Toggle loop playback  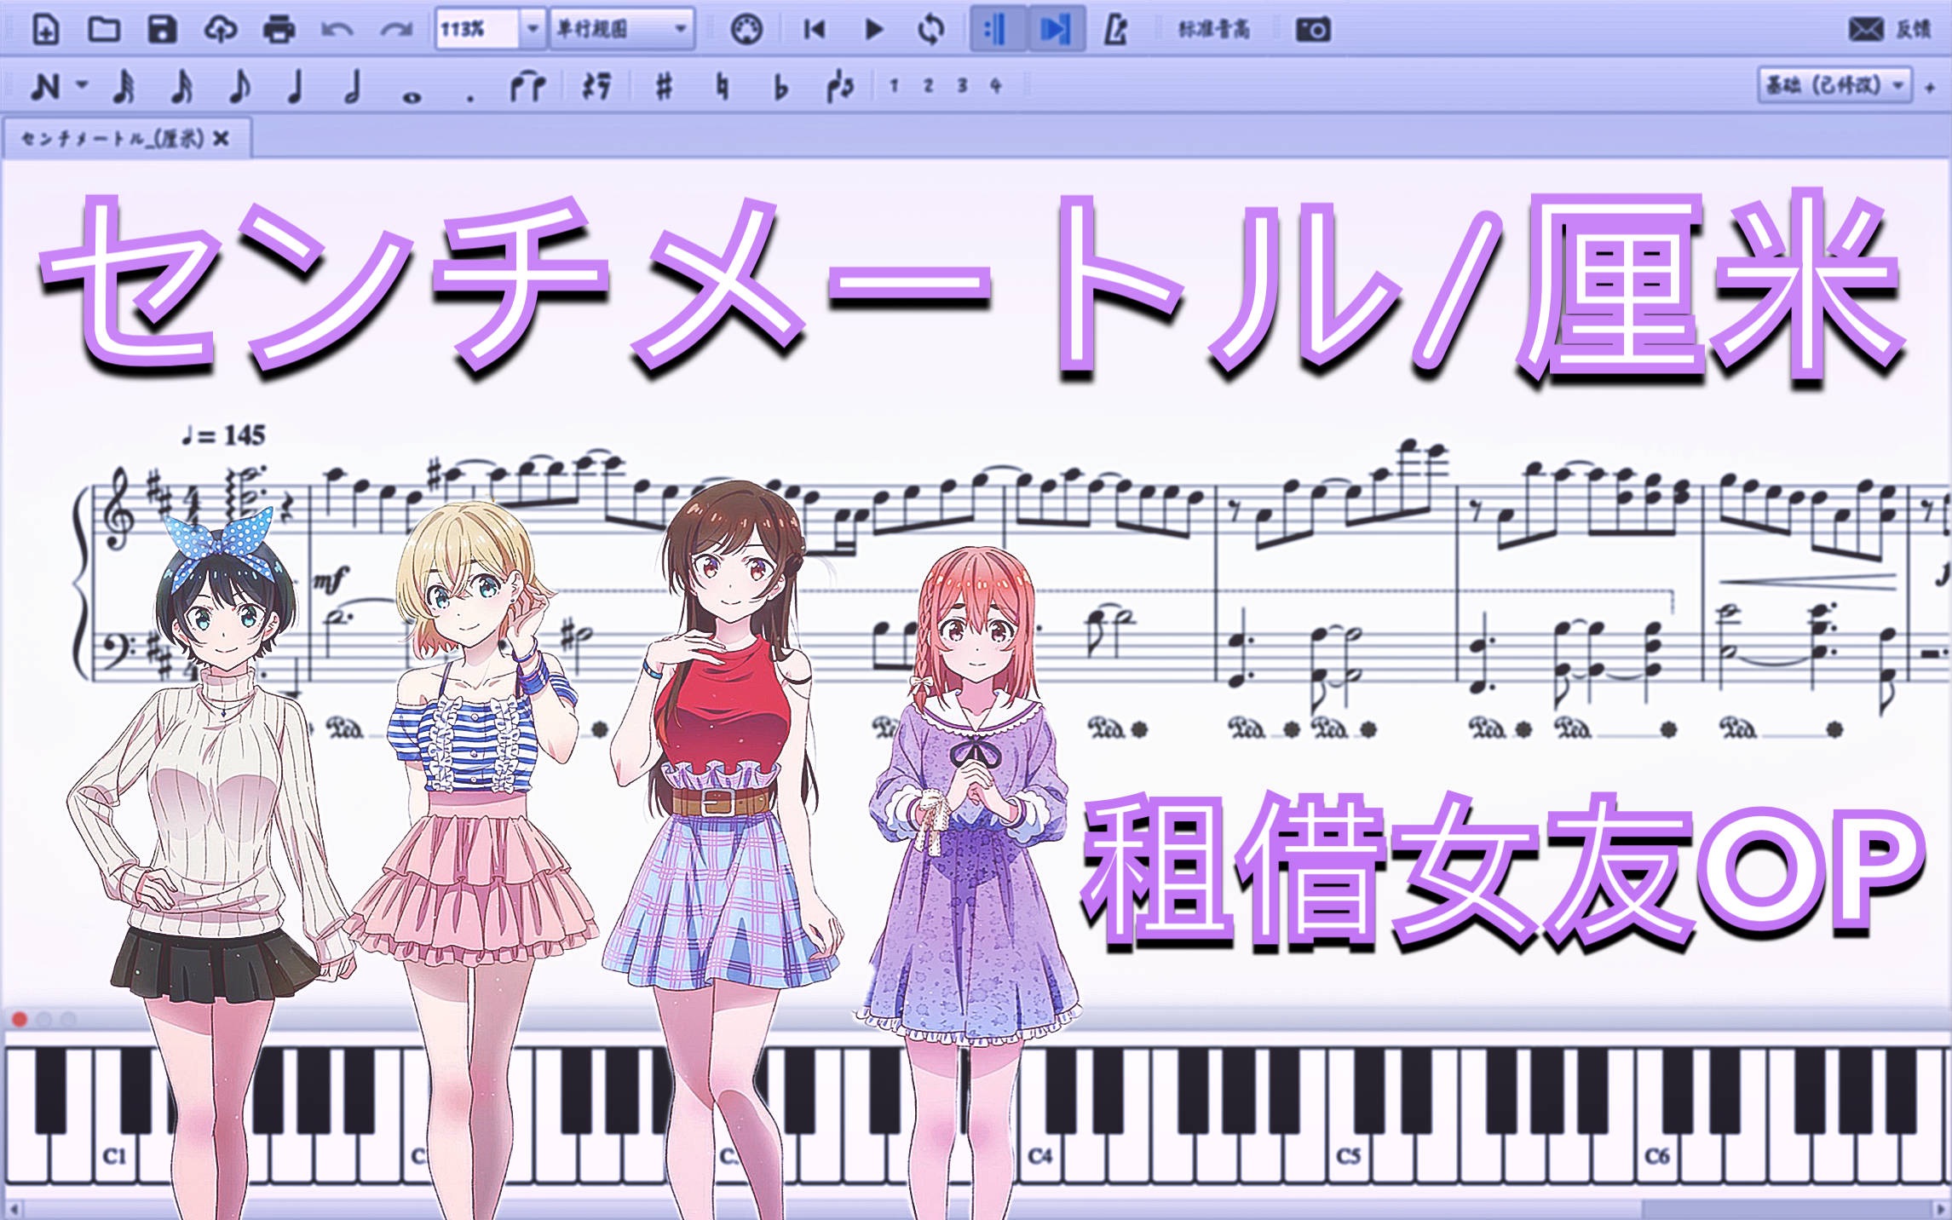point(931,30)
